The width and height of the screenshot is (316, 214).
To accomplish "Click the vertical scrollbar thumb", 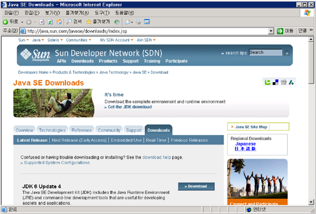I will tap(311, 63).
